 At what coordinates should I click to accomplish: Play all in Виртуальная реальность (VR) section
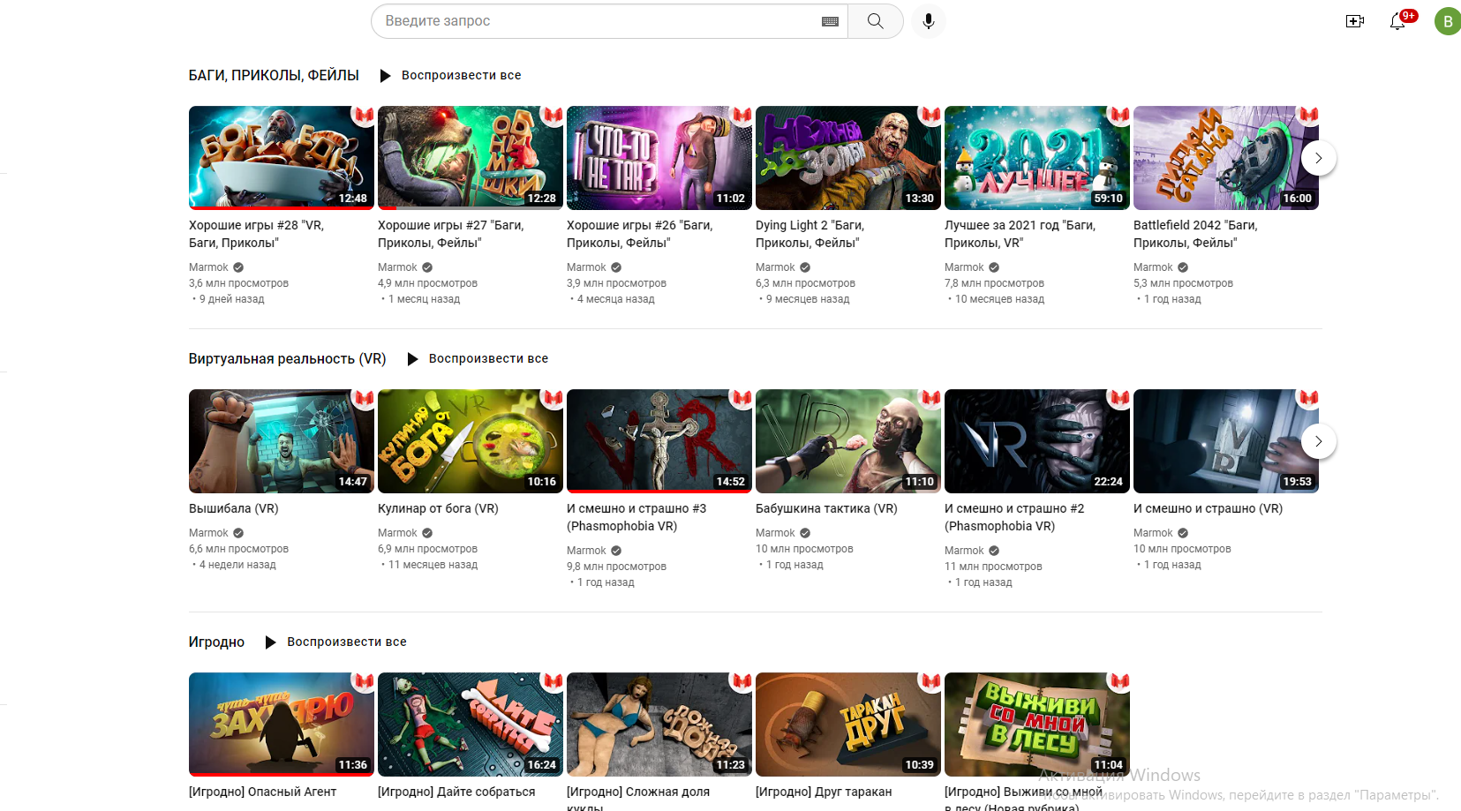(x=478, y=358)
